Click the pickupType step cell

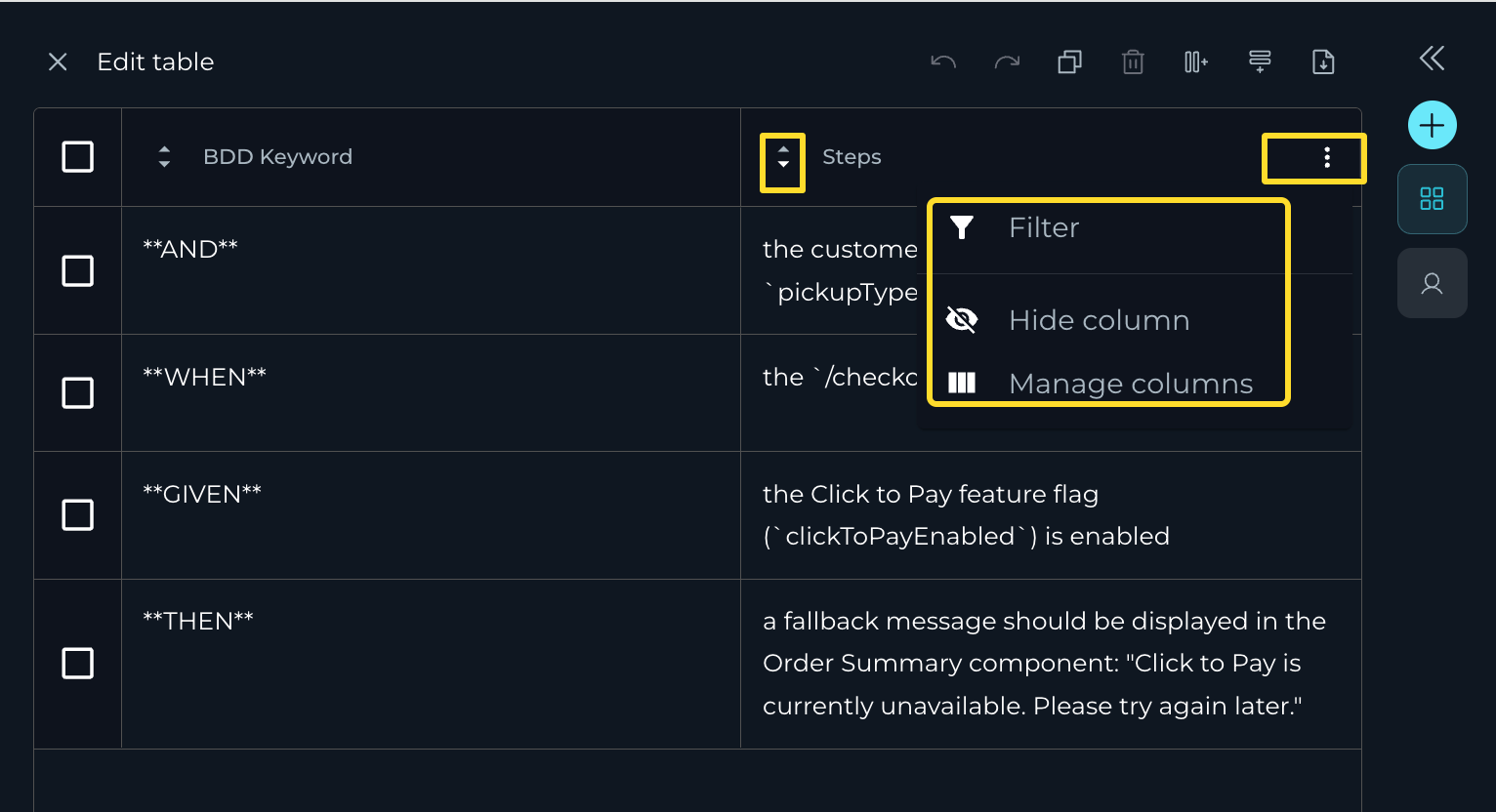[x=830, y=270]
